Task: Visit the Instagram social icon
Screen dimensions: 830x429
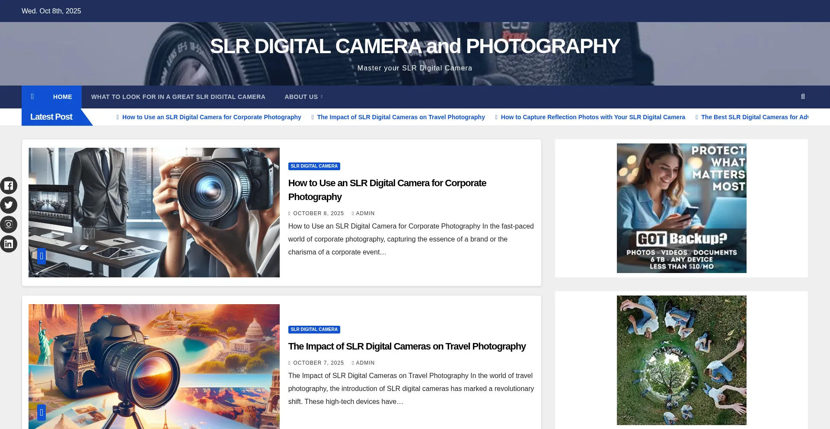Action: click(x=9, y=225)
